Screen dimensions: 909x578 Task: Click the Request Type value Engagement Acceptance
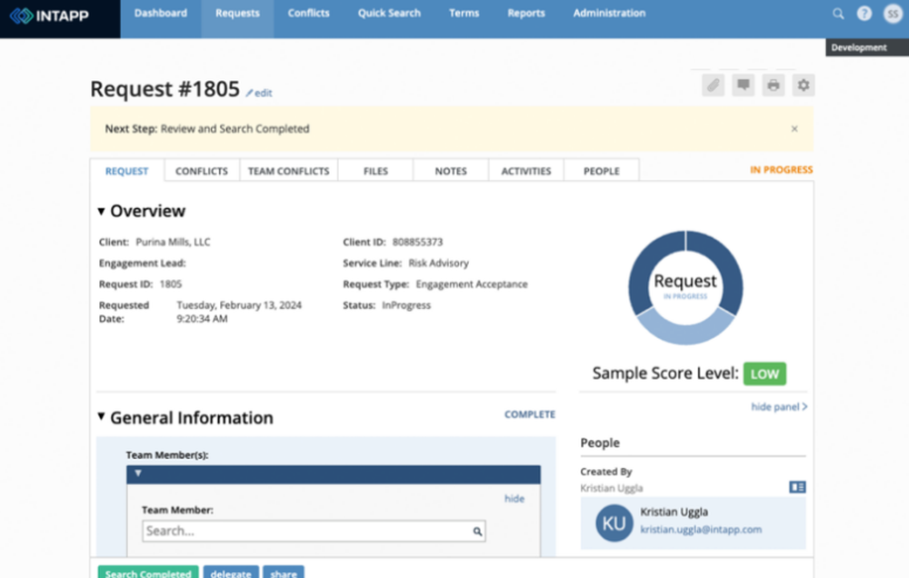point(472,284)
